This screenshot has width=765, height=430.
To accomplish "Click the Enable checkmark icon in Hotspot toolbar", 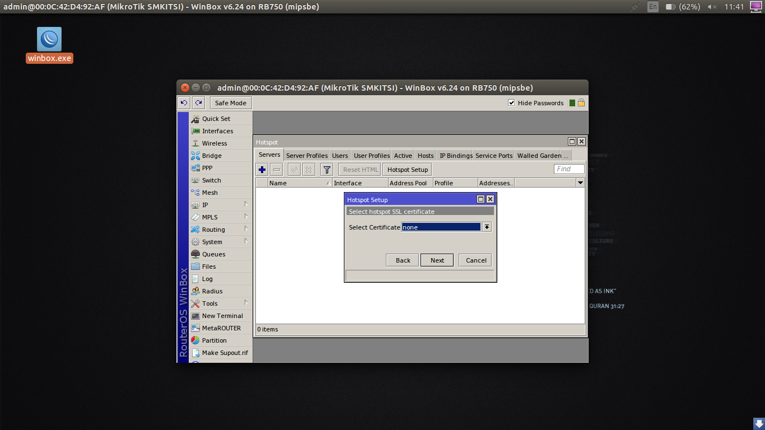I will [x=294, y=170].
